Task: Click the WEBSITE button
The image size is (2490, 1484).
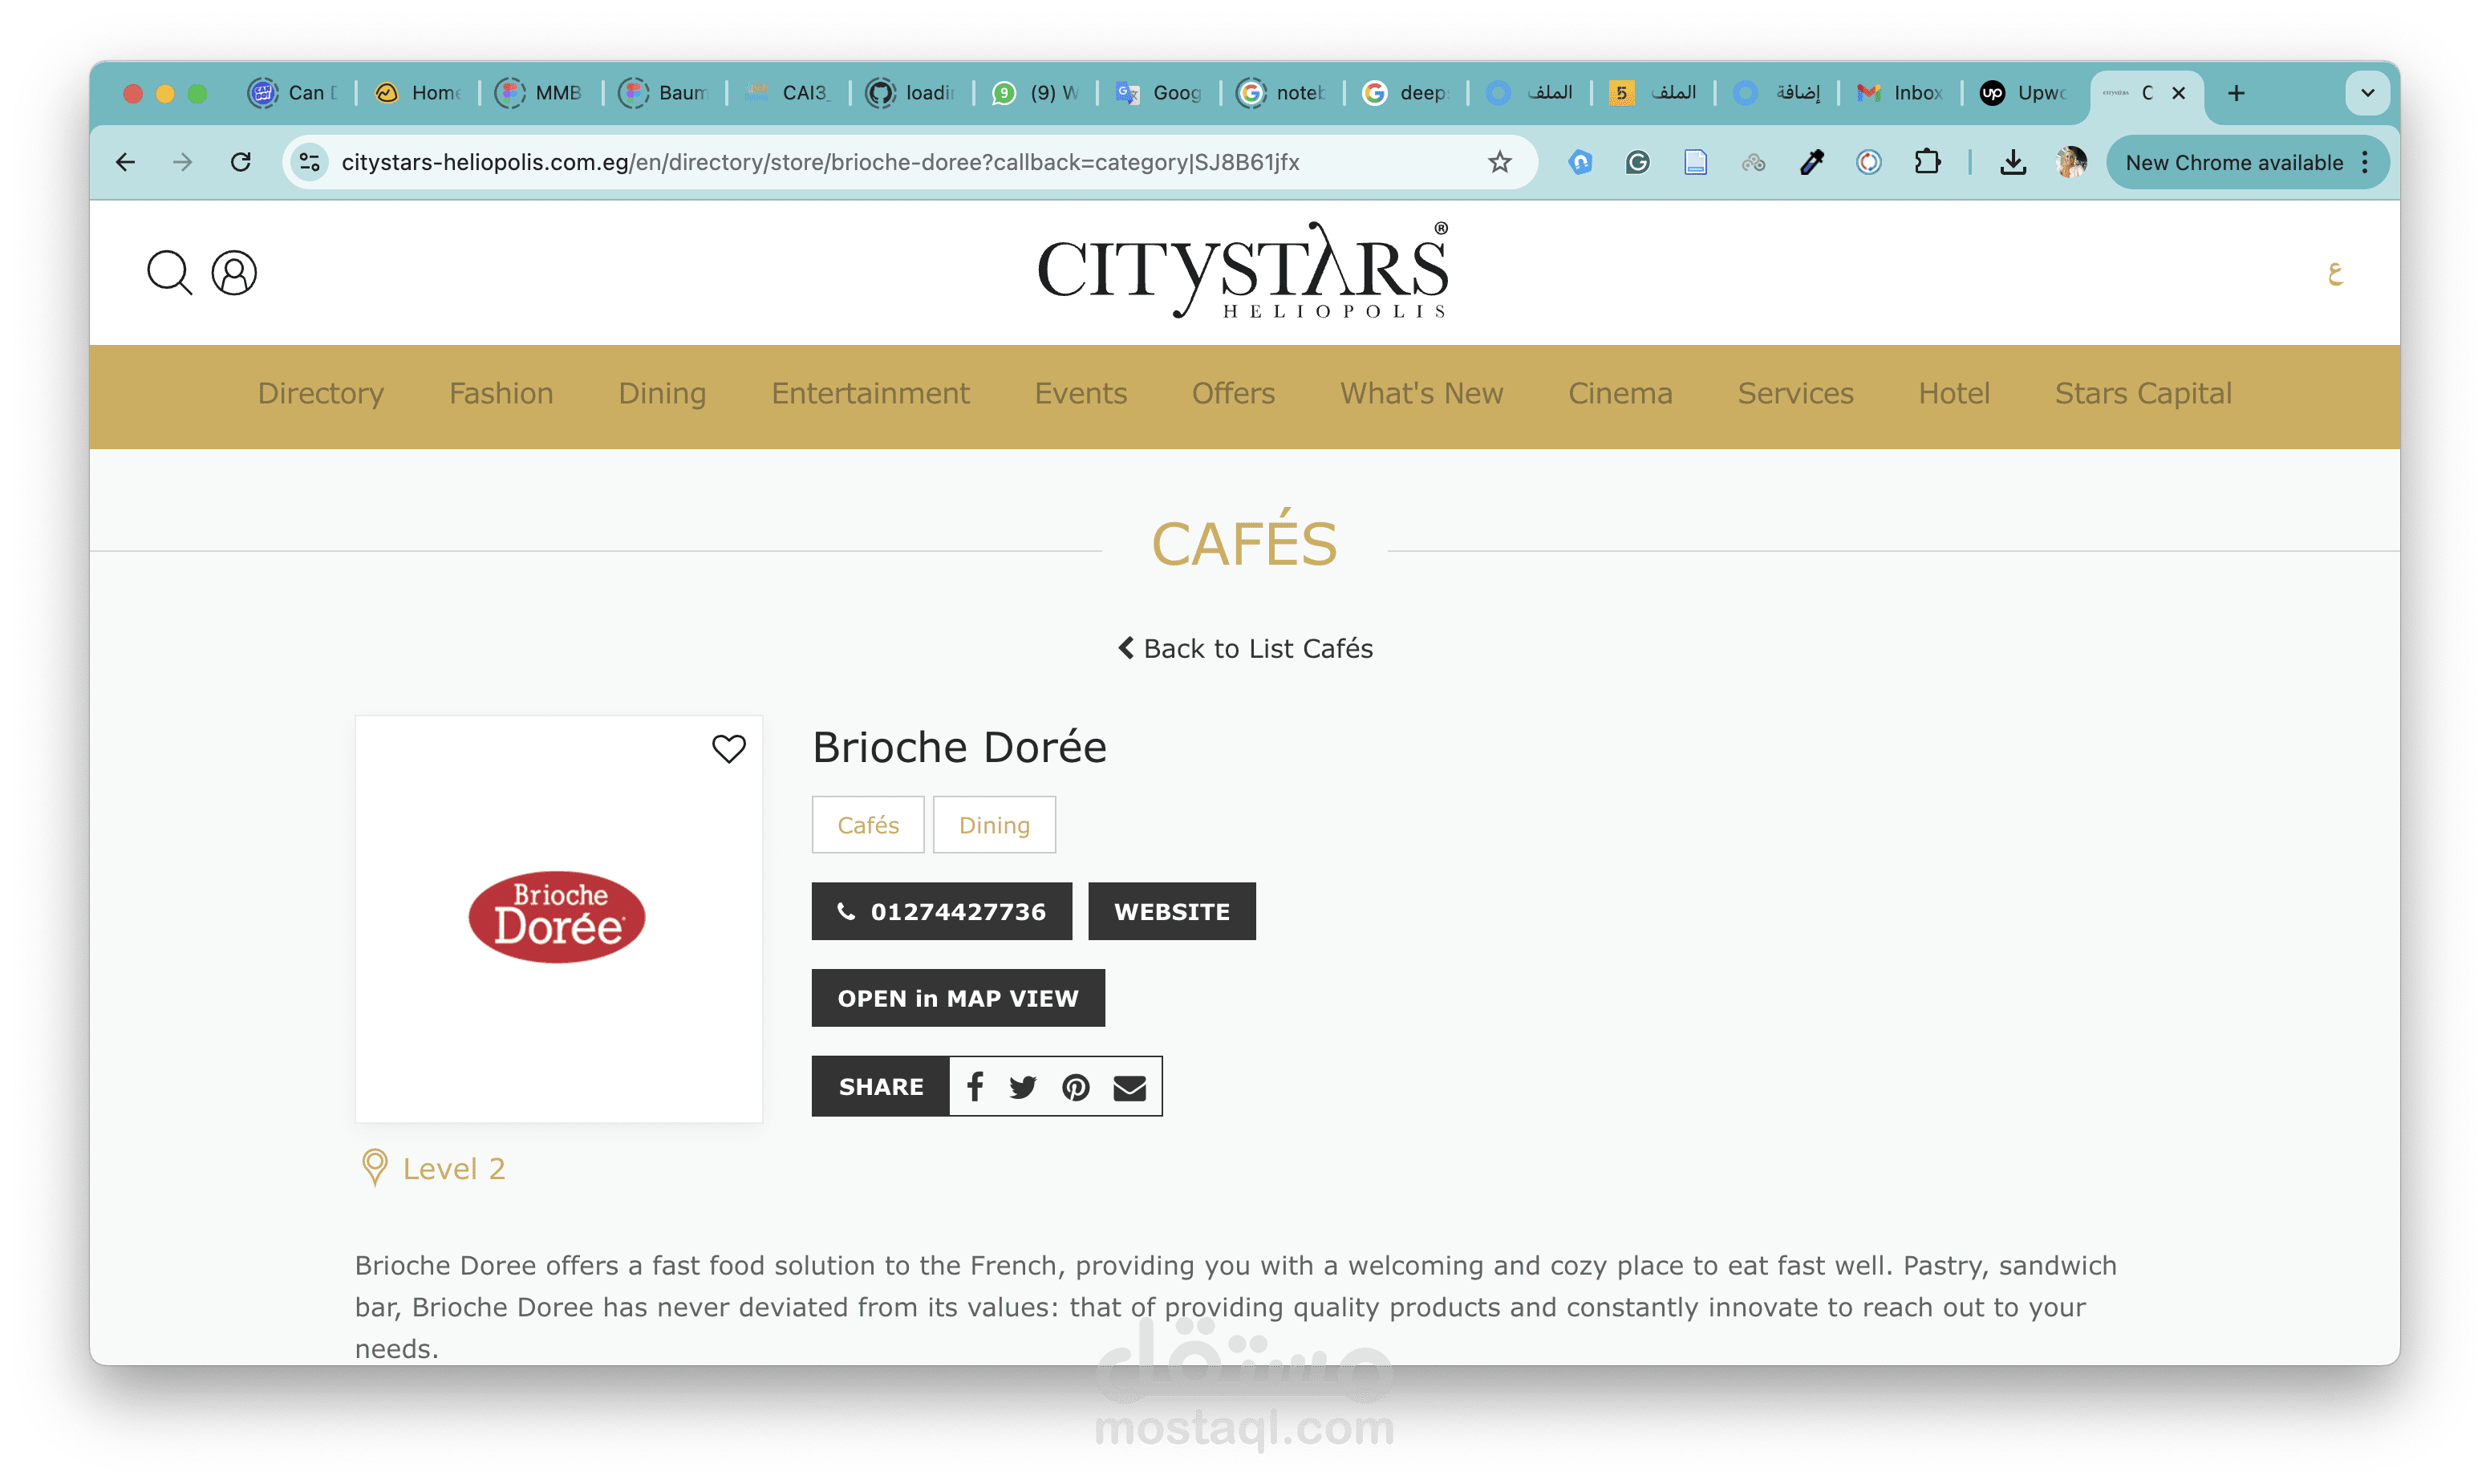Action: tap(1172, 911)
